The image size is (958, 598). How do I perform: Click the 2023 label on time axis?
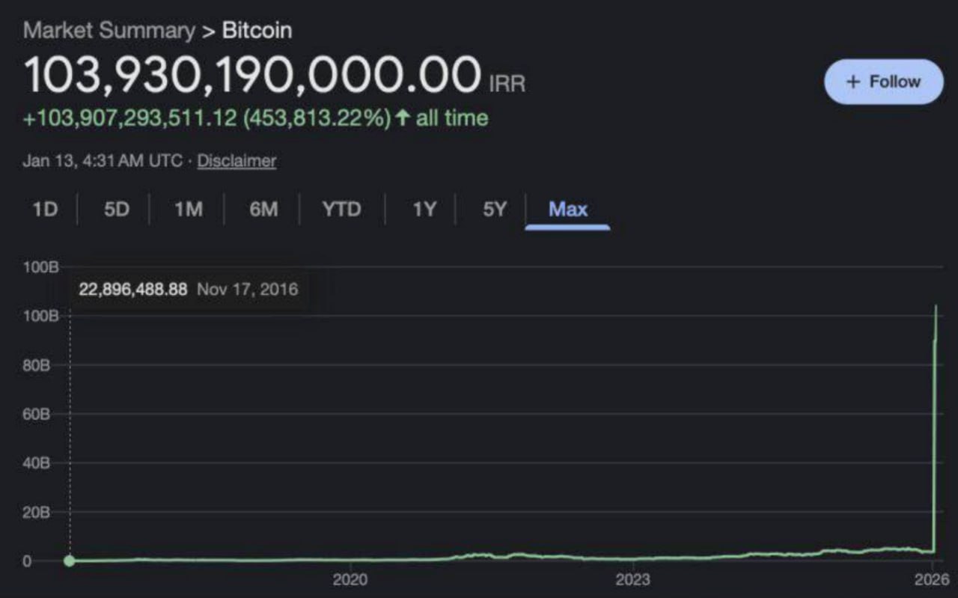click(x=632, y=580)
